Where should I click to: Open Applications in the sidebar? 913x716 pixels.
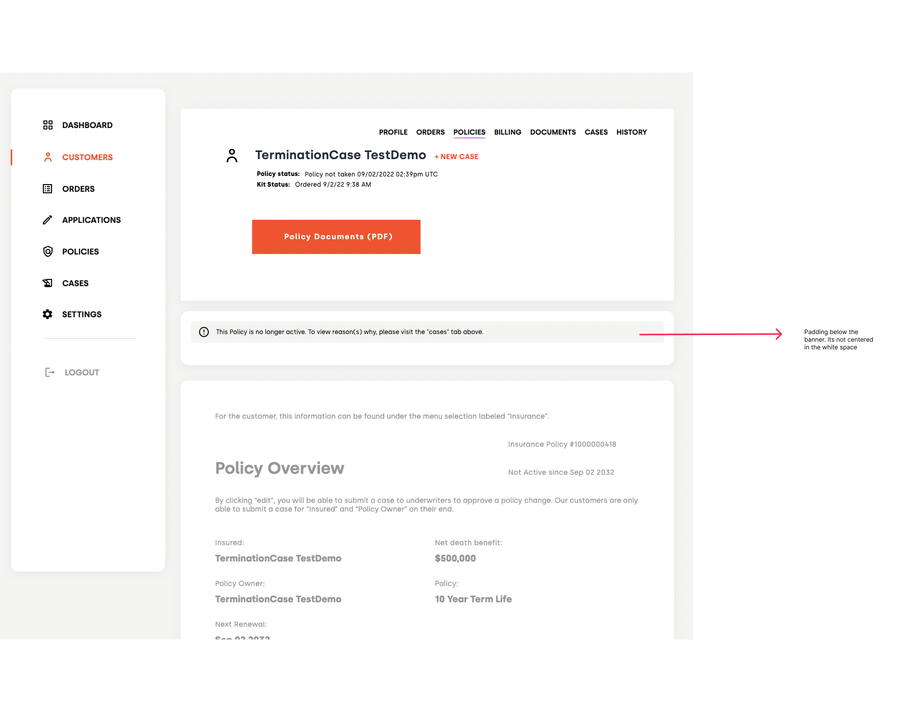(x=91, y=220)
